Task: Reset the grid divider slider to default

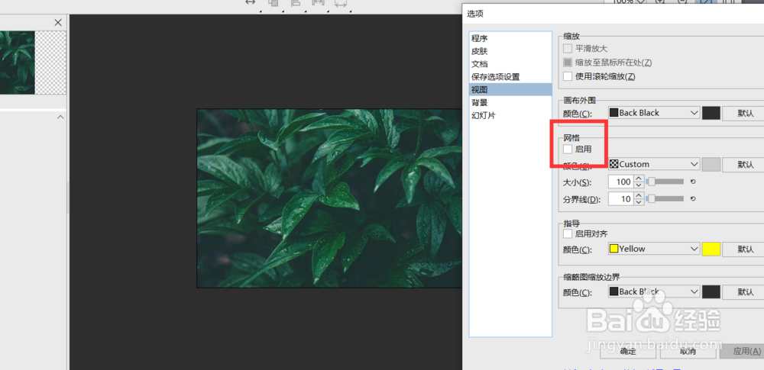Action: [693, 198]
